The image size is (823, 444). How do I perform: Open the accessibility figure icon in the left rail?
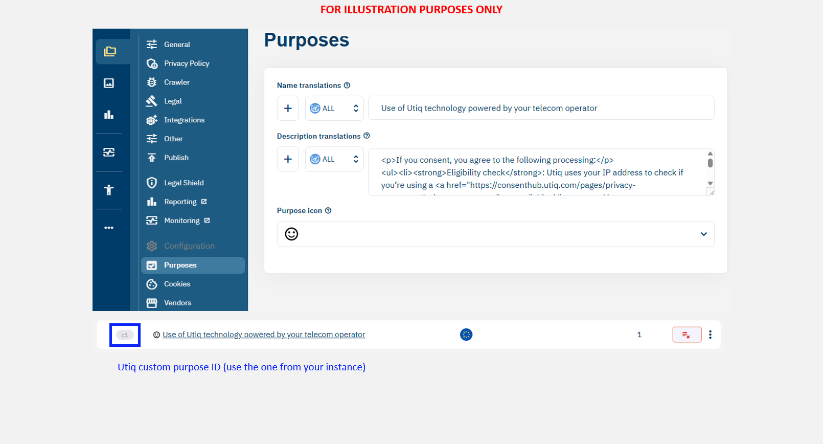coord(109,190)
